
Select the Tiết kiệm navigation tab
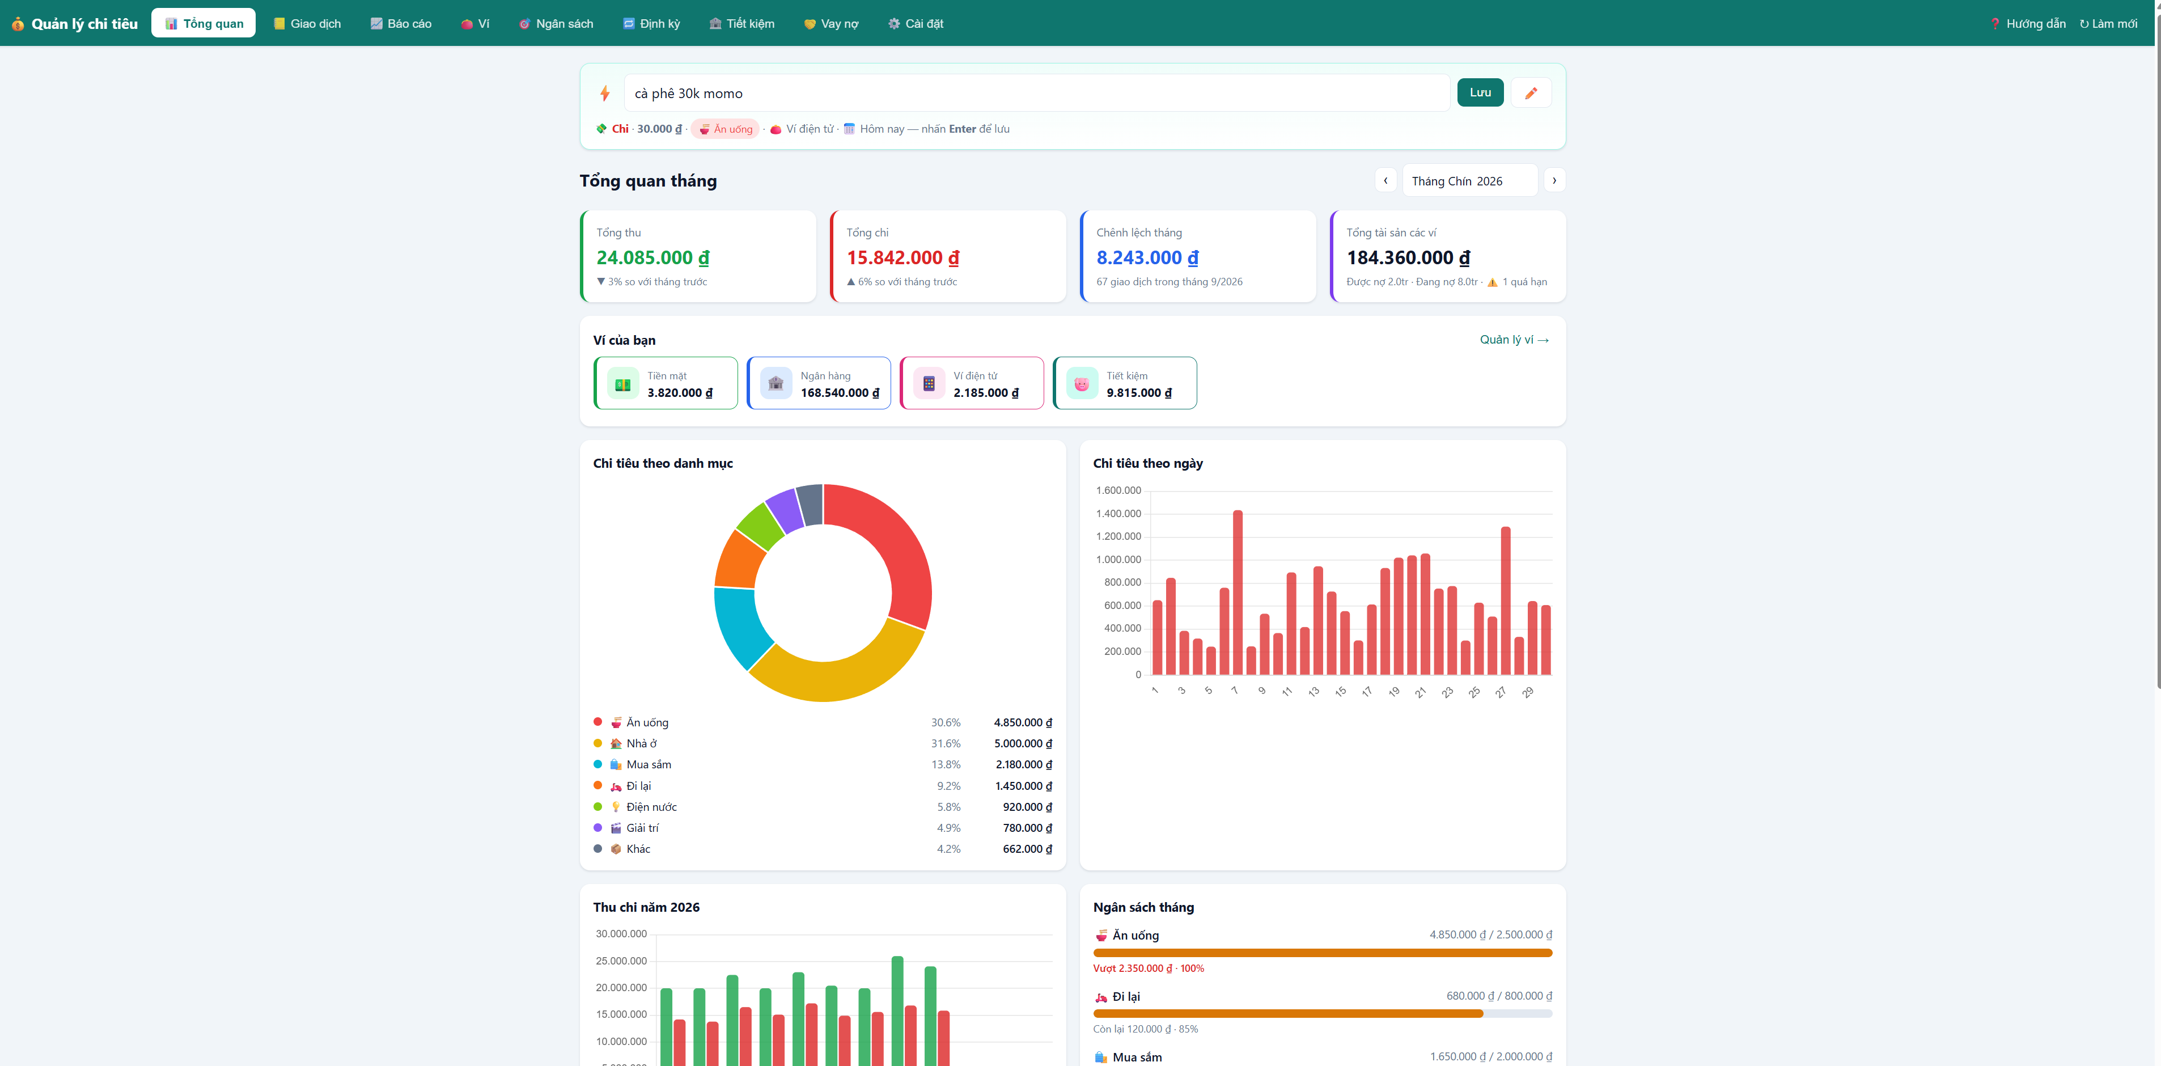[741, 23]
